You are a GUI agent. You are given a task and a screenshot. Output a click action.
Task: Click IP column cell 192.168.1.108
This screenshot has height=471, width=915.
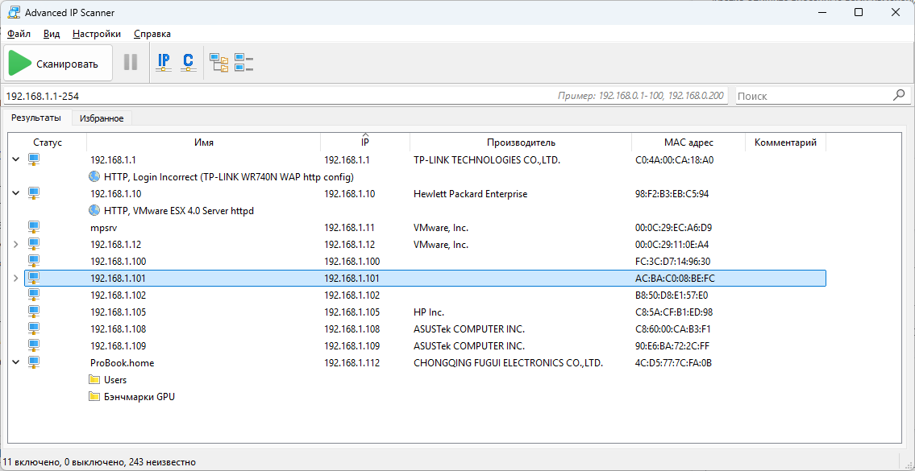(351, 328)
